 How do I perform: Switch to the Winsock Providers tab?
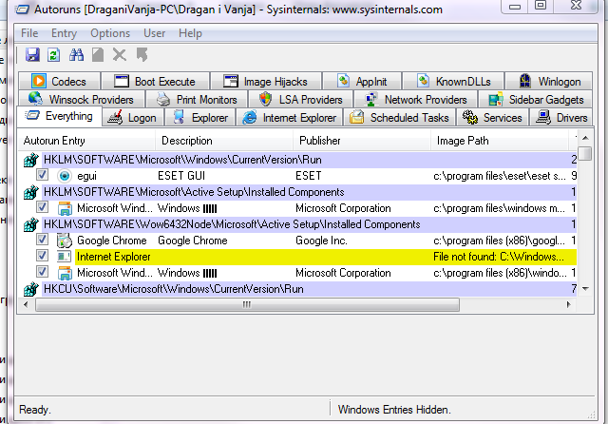point(82,99)
